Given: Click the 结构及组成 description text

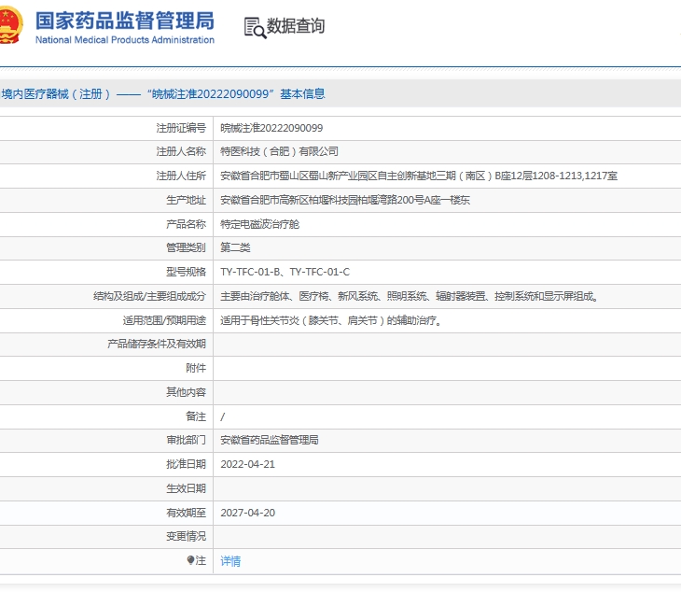Looking at the screenshot, I should [409, 297].
